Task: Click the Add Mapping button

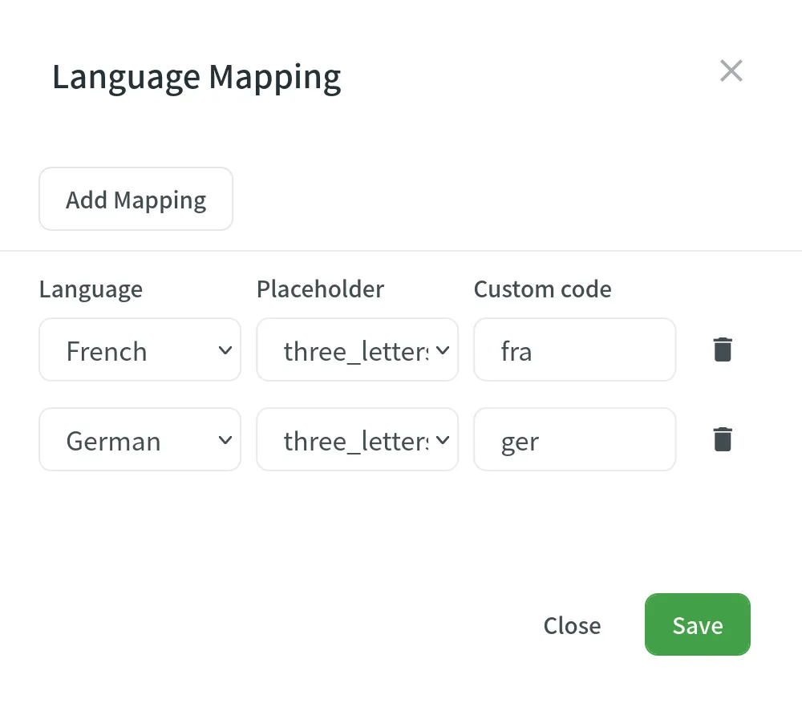Action: click(x=136, y=199)
